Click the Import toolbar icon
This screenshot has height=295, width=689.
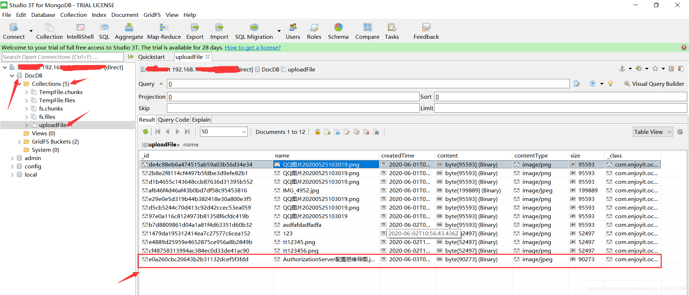[x=219, y=31]
